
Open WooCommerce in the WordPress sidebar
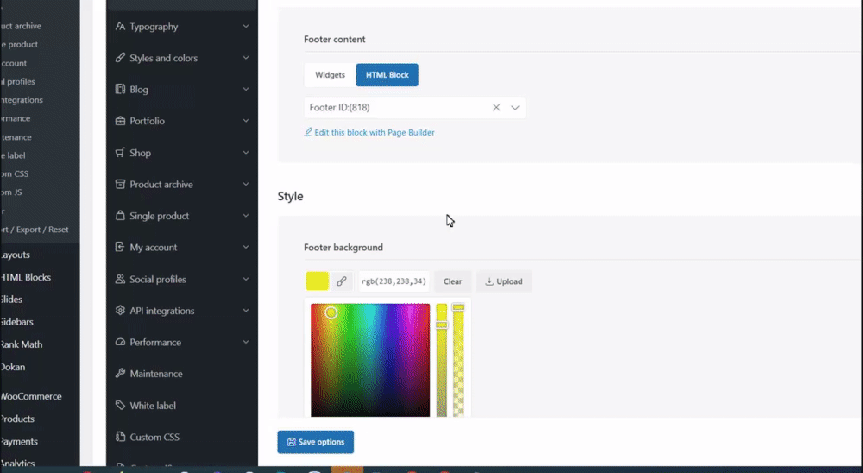click(x=31, y=396)
